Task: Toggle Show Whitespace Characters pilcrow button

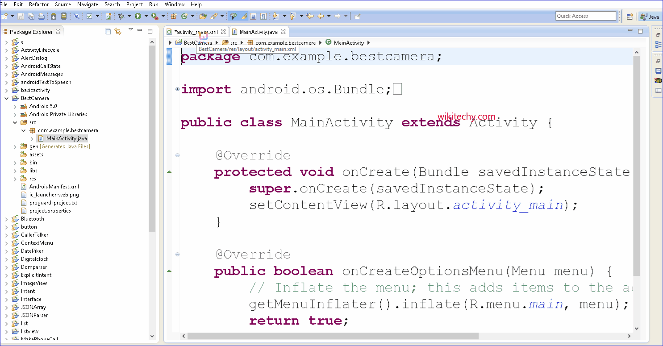Action: [263, 16]
